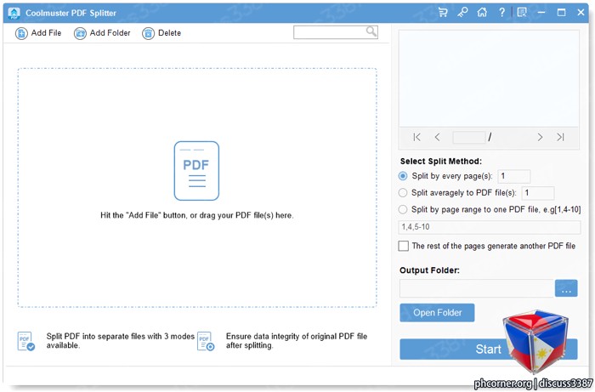595x392 pixels.
Task: Enable rest of pages generate another PDF
Action: pyautogui.click(x=404, y=246)
